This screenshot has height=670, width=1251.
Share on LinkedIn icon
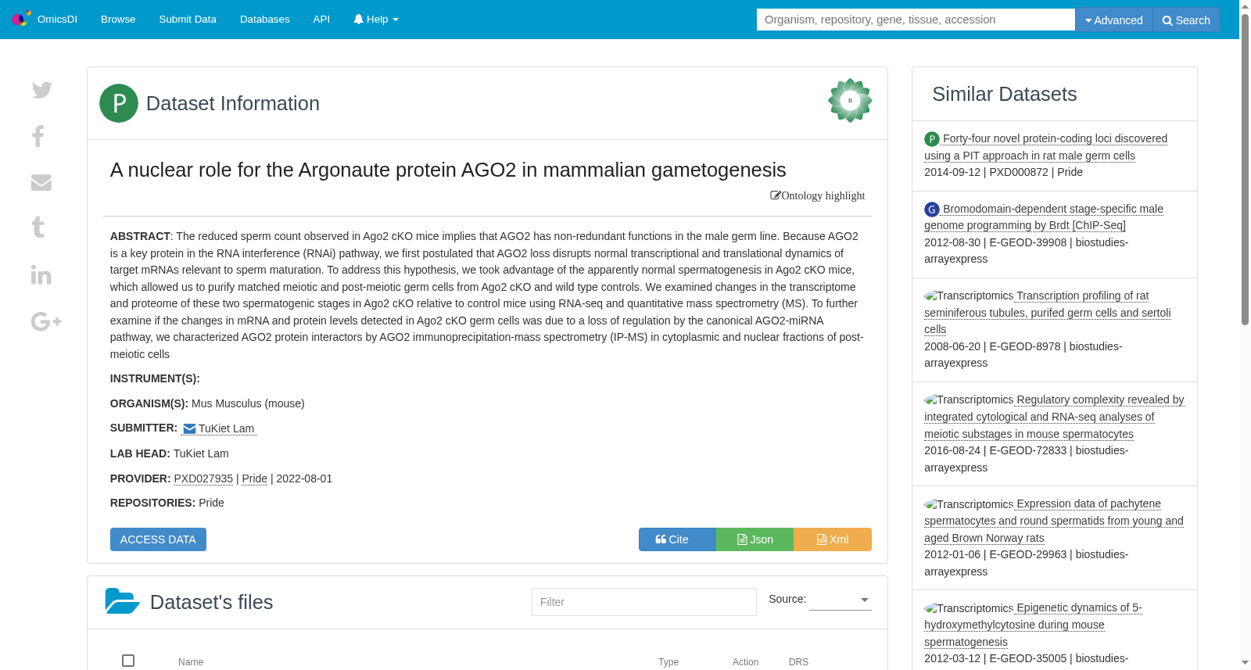point(41,274)
